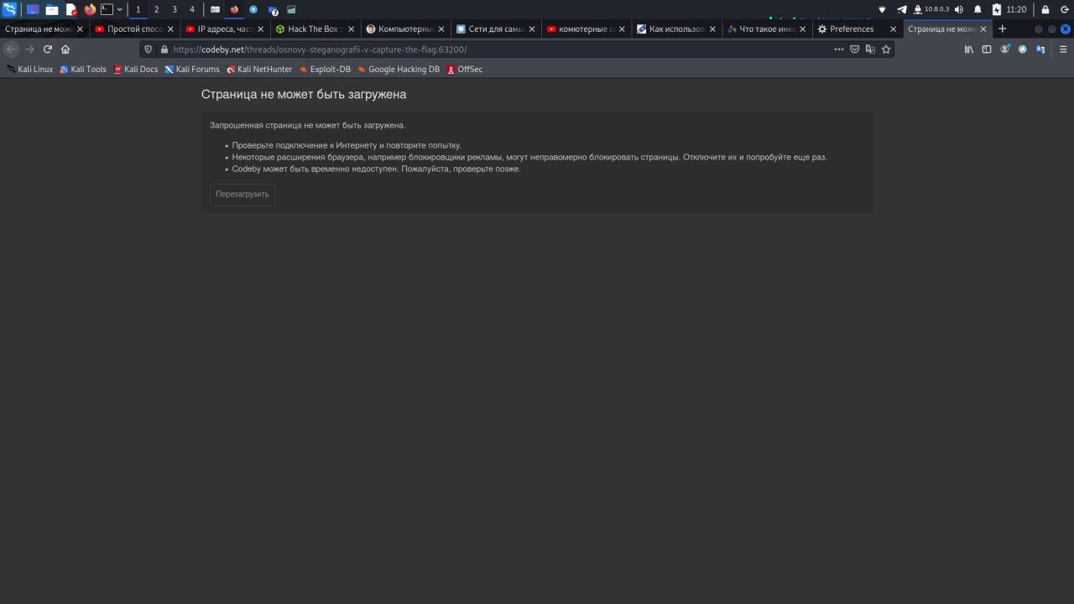Open a new browser tab
This screenshot has width=1074, height=604.
(1002, 29)
